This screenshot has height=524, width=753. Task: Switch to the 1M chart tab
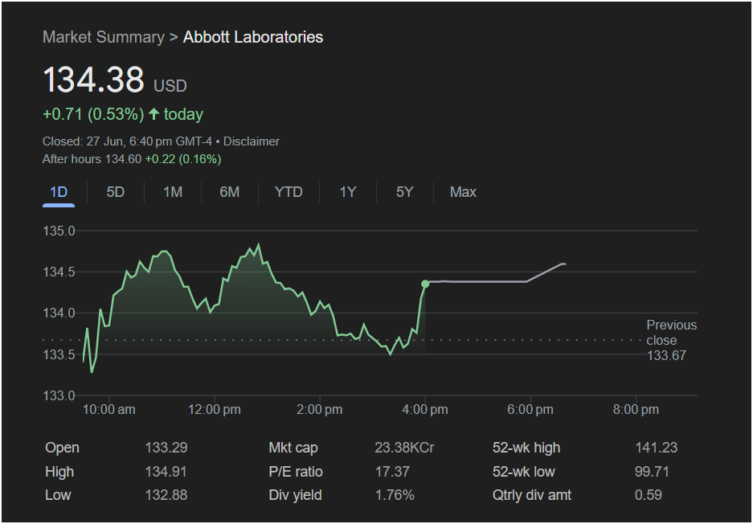click(173, 192)
